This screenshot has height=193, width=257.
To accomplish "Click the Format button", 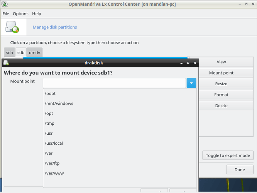I will [x=221, y=95].
